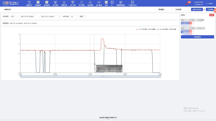Click the 保存分析条件 button
Viewport: 216px width, 121px height.
click(x=197, y=9)
